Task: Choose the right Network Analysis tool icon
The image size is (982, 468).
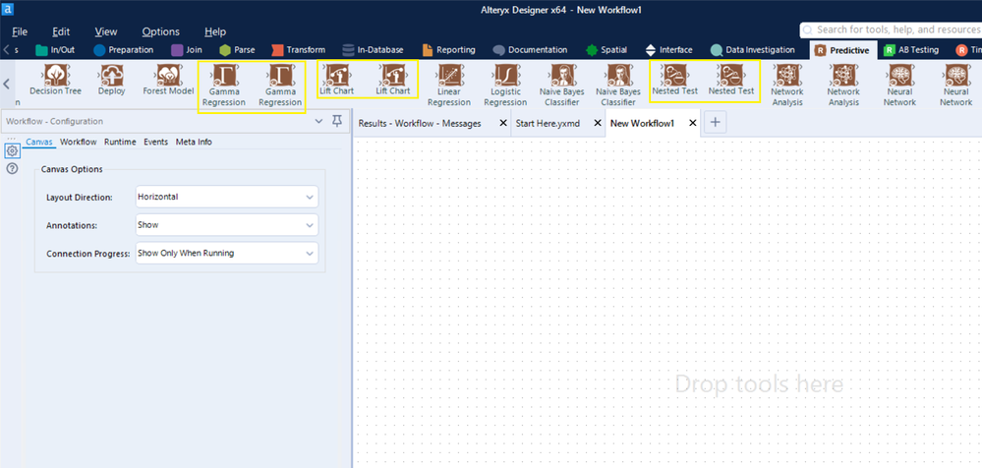Action: coord(843,75)
